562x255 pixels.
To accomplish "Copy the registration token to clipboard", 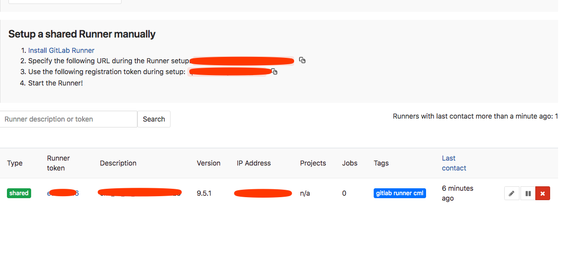I will click(x=274, y=72).
